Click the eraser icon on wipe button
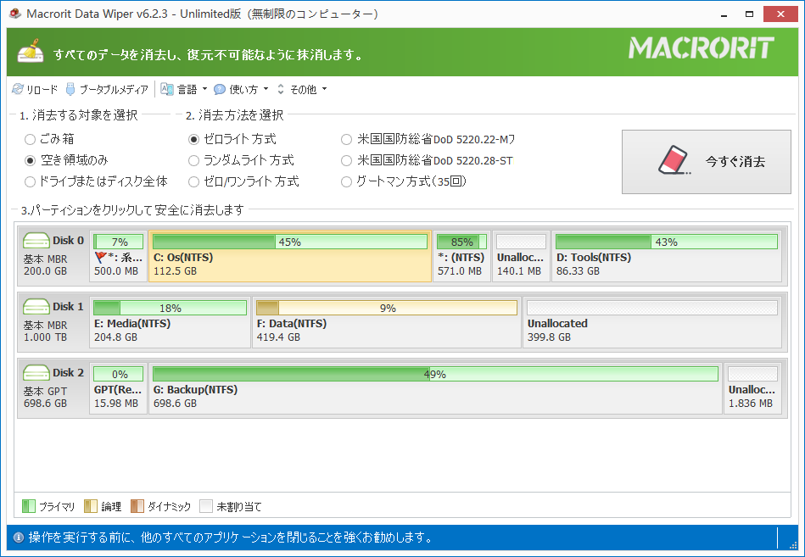 pyautogui.click(x=674, y=160)
